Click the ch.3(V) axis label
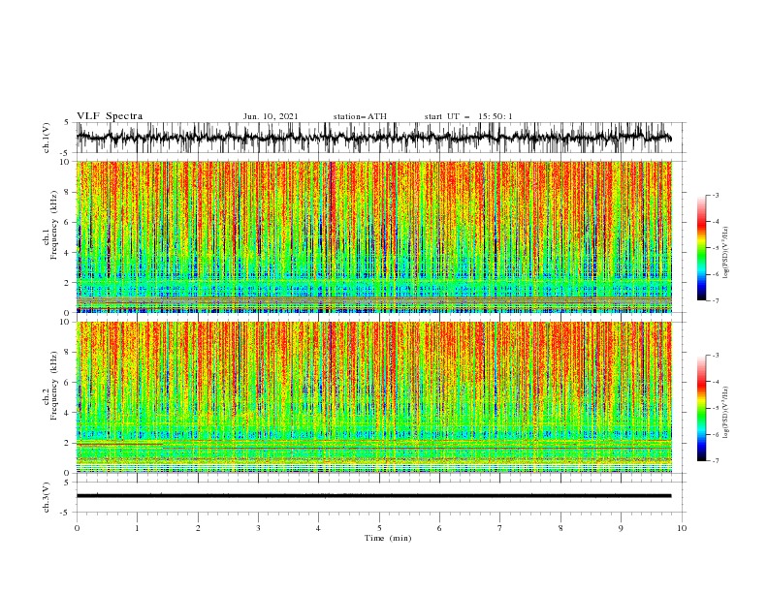 [46, 497]
